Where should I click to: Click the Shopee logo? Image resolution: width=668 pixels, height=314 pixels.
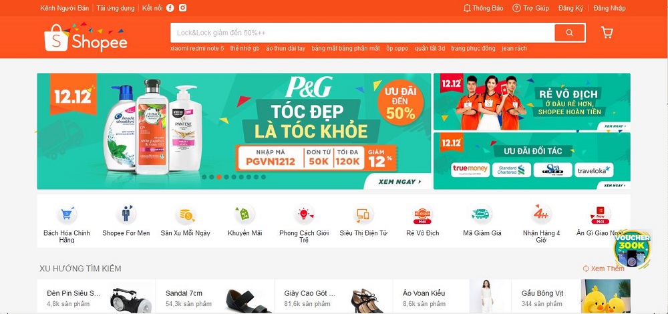86,37
